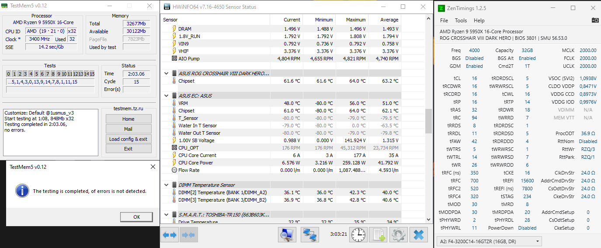Viewport: 601px width, 248px height.
Task: Click test number 15 cell in Tests
Action: [92, 74]
